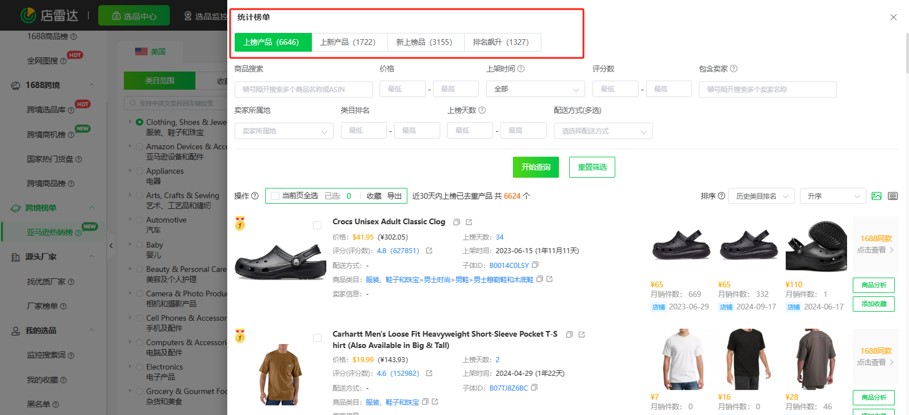Open Crocs Clog product page in new window
909x415 pixels.
(469, 222)
